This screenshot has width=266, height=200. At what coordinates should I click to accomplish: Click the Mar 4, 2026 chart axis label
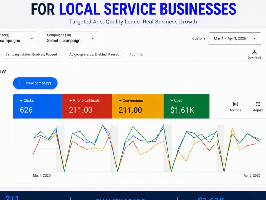[42, 175]
